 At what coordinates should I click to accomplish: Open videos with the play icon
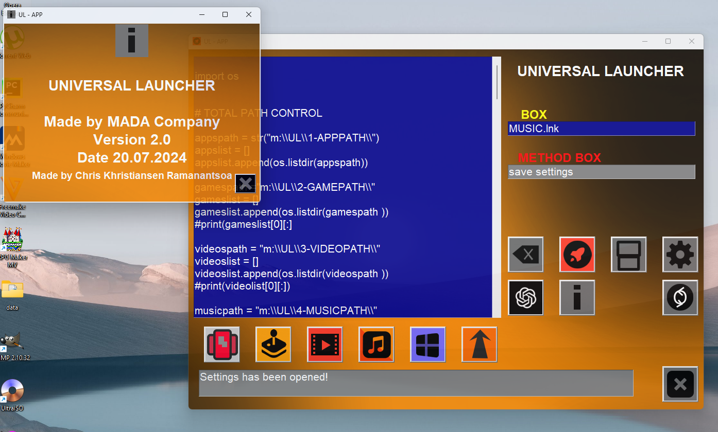pyautogui.click(x=324, y=344)
